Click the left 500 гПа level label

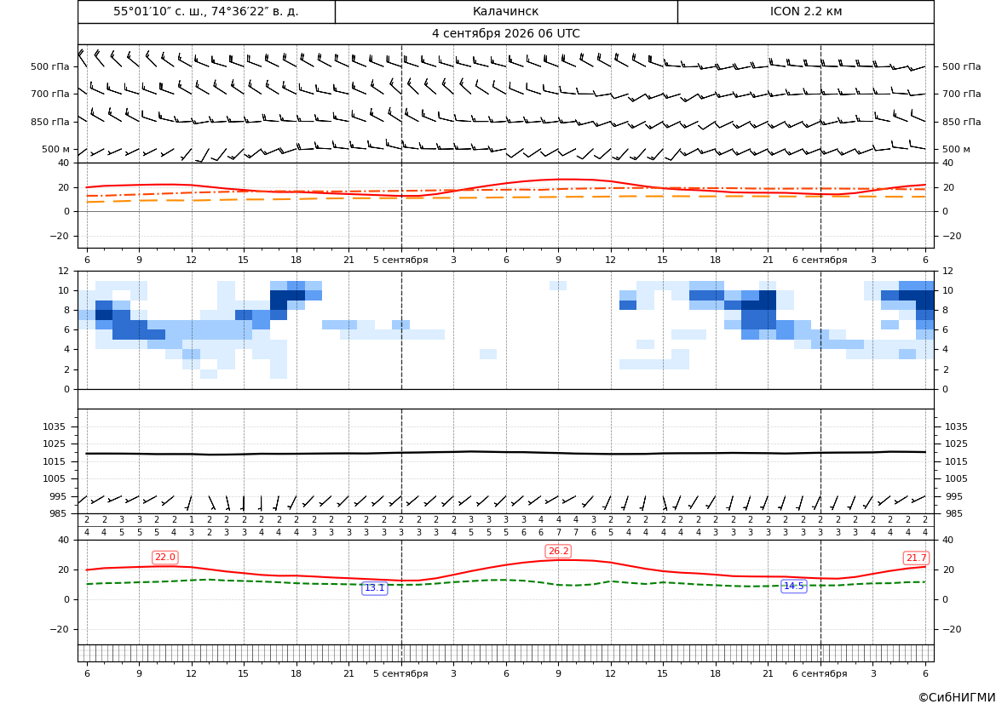coord(50,66)
